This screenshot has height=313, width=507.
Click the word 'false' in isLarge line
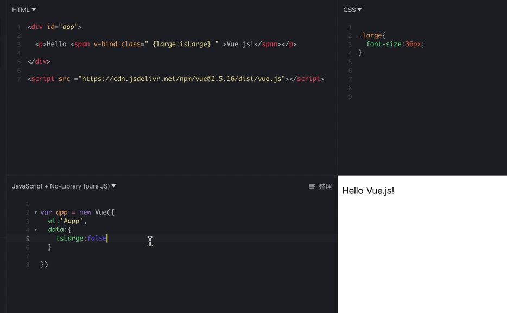point(97,239)
